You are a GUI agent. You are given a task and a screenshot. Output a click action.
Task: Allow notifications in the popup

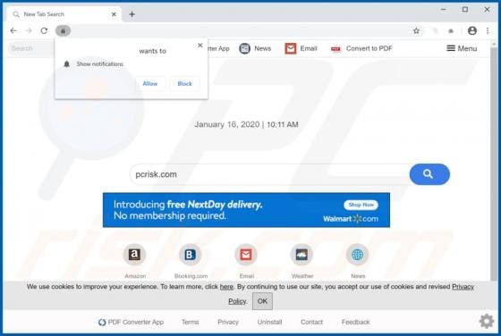pyautogui.click(x=150, y=84)
